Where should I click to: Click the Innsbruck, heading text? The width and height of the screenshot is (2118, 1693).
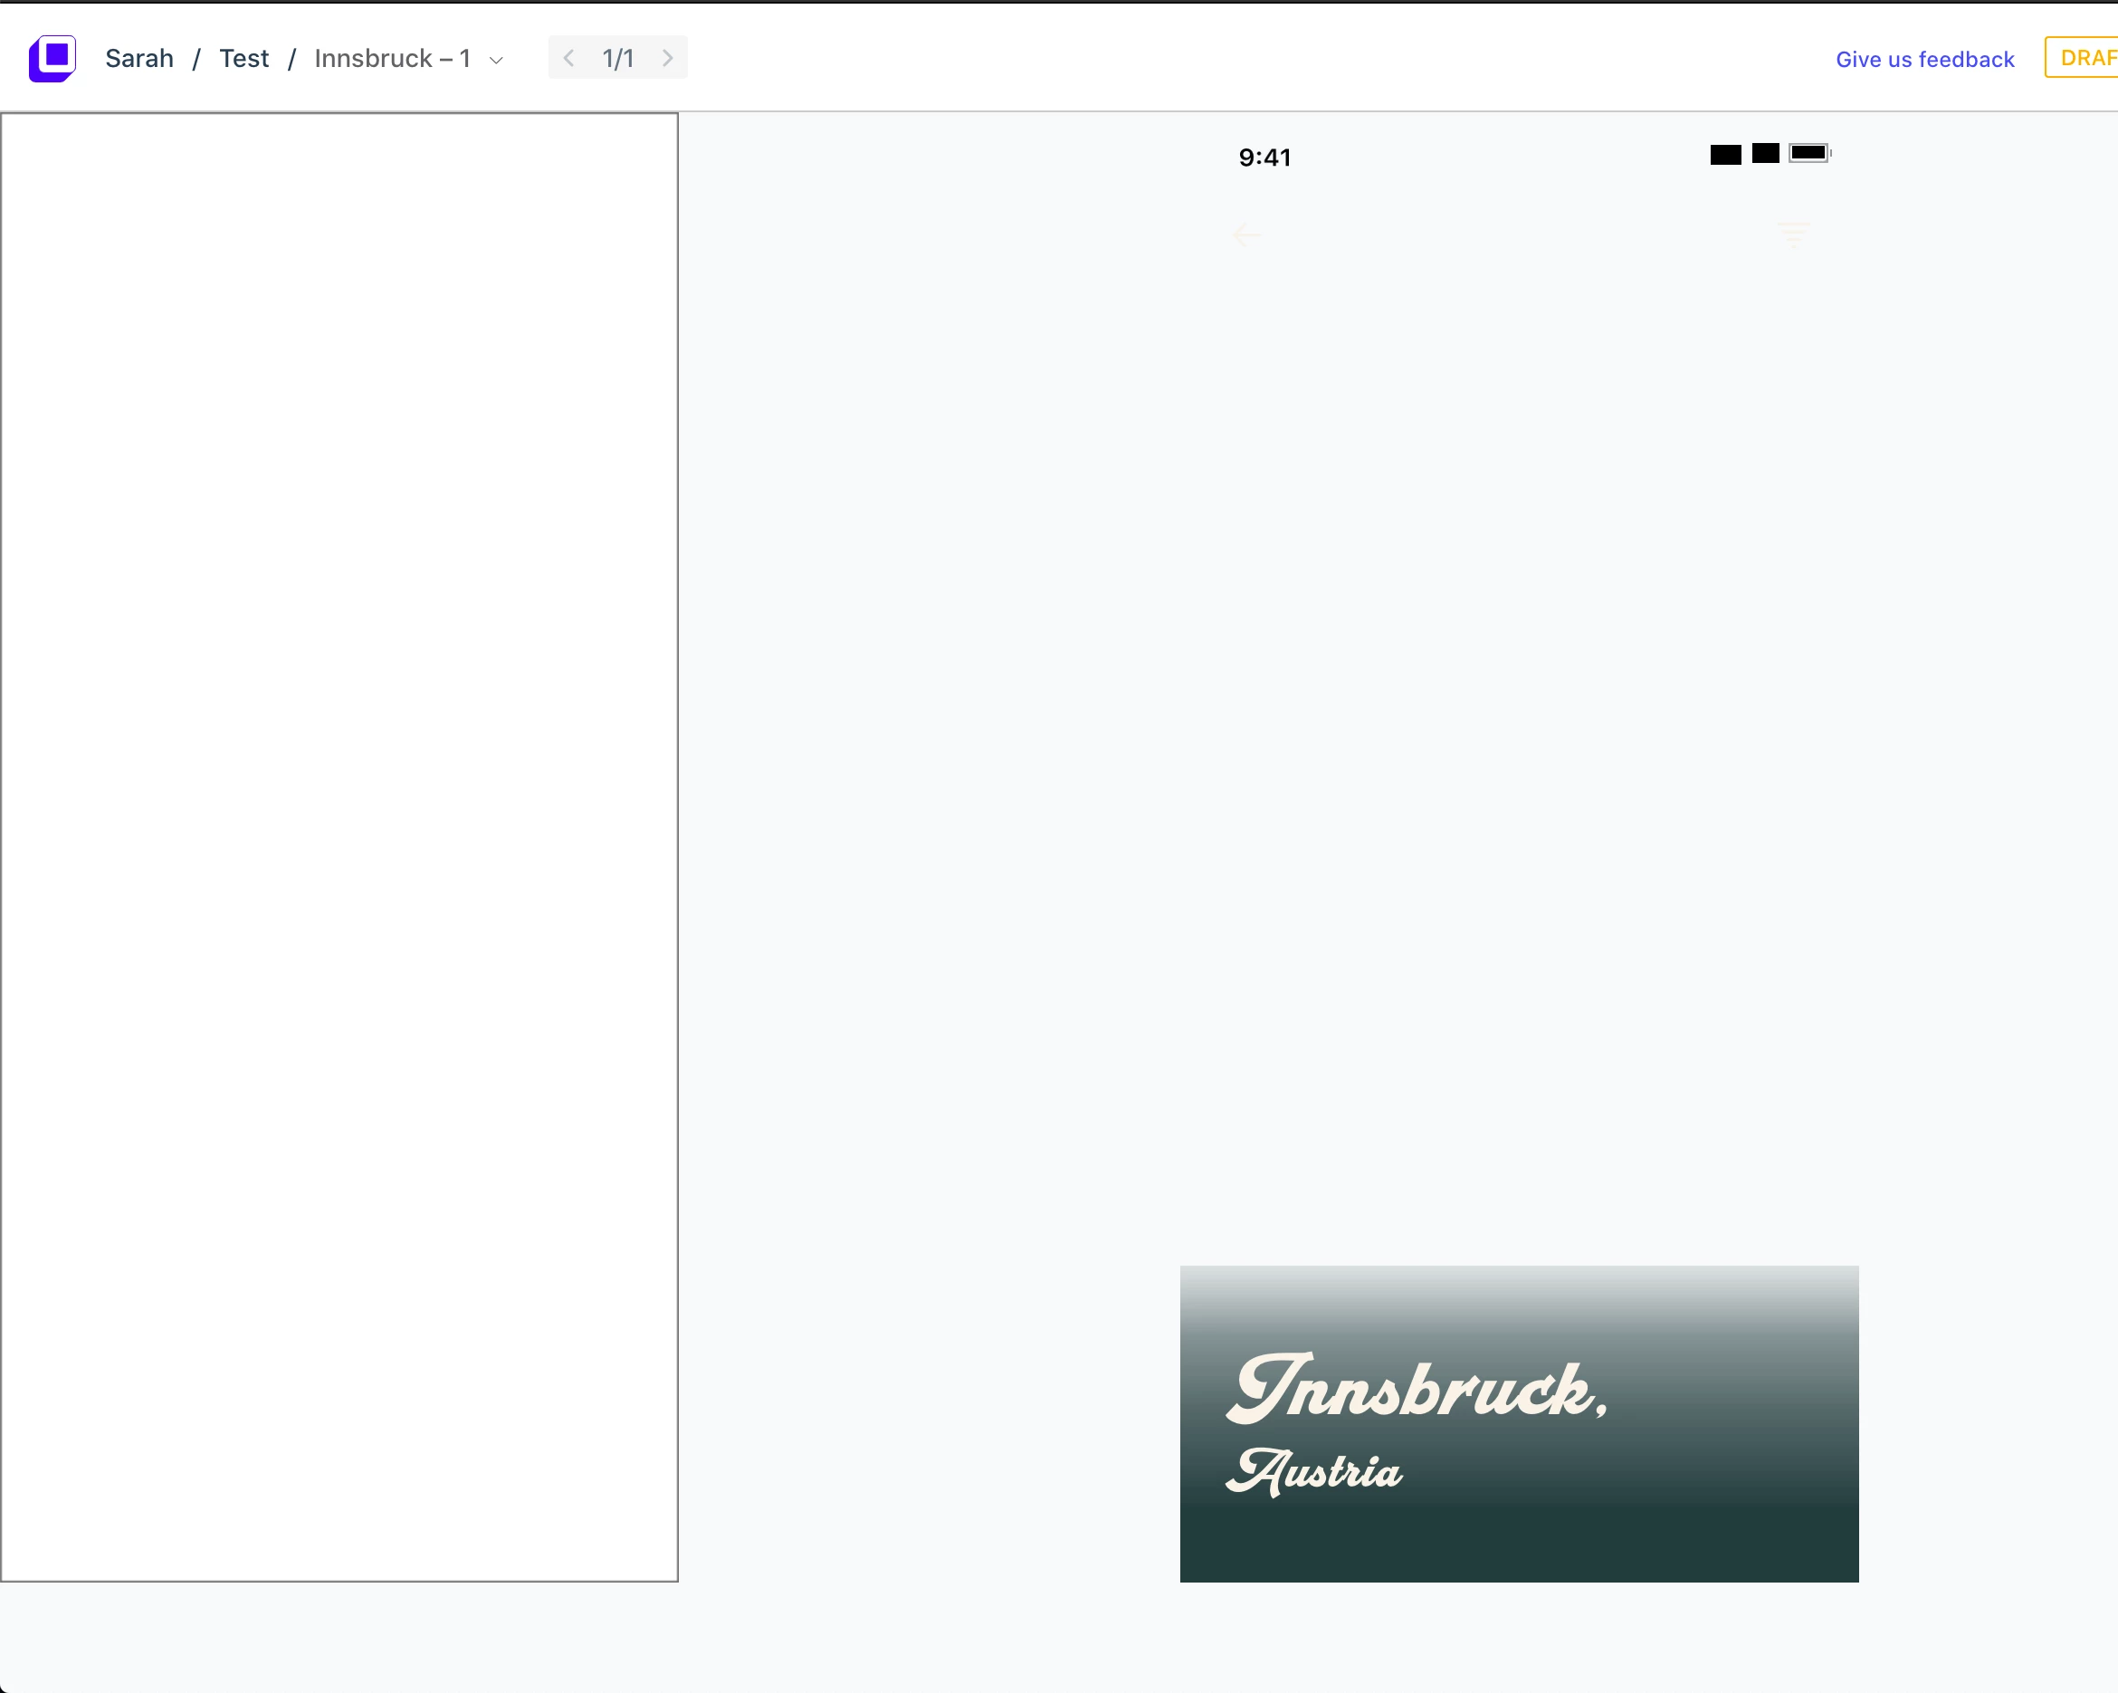[x=1417, y=1390]
